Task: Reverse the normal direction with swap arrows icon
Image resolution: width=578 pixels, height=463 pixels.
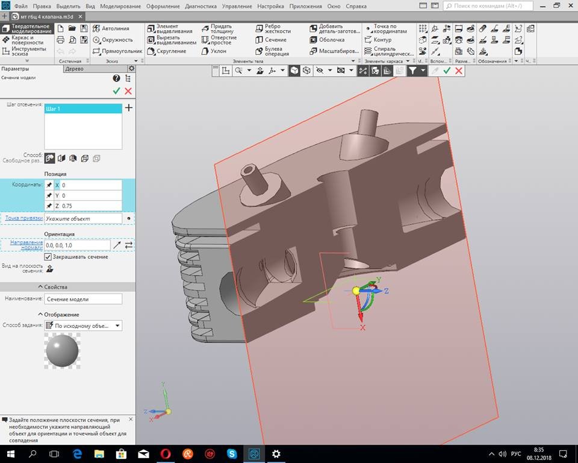Action: [128, 245]
